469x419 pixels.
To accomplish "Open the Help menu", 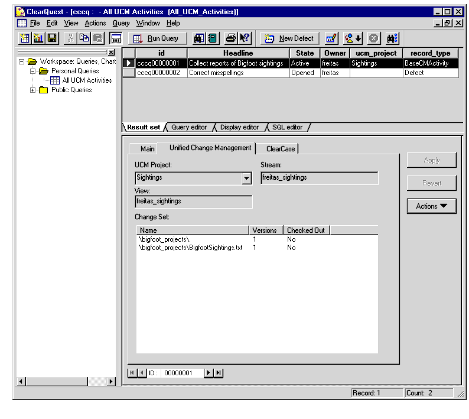I will click(173, 23).
